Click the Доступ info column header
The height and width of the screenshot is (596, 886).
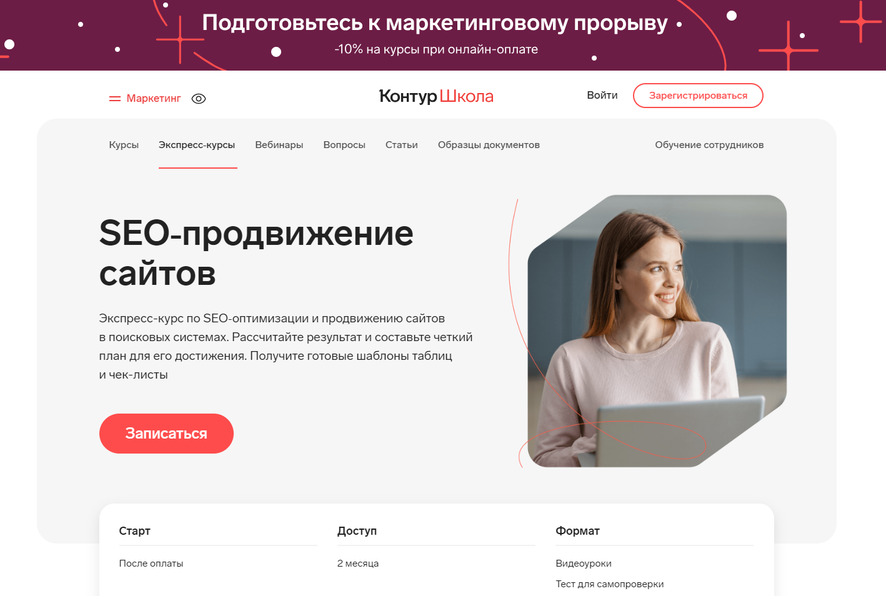pos(357,531)
